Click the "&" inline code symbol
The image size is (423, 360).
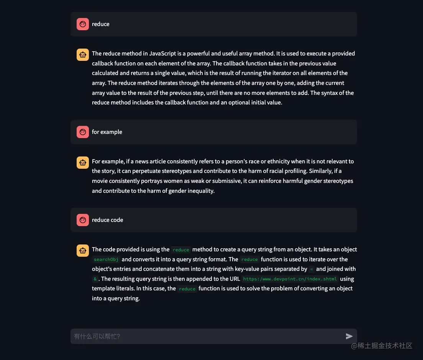(x=95, y=279)
